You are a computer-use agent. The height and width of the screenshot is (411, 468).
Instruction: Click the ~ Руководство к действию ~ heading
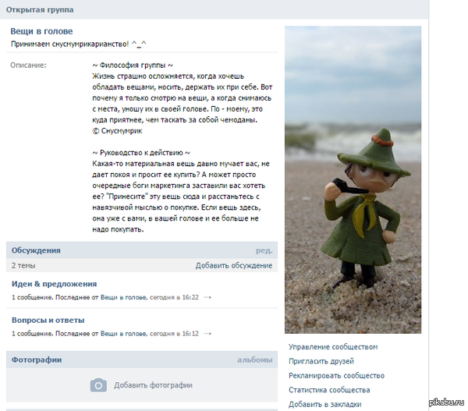click(x=141, y=153)
